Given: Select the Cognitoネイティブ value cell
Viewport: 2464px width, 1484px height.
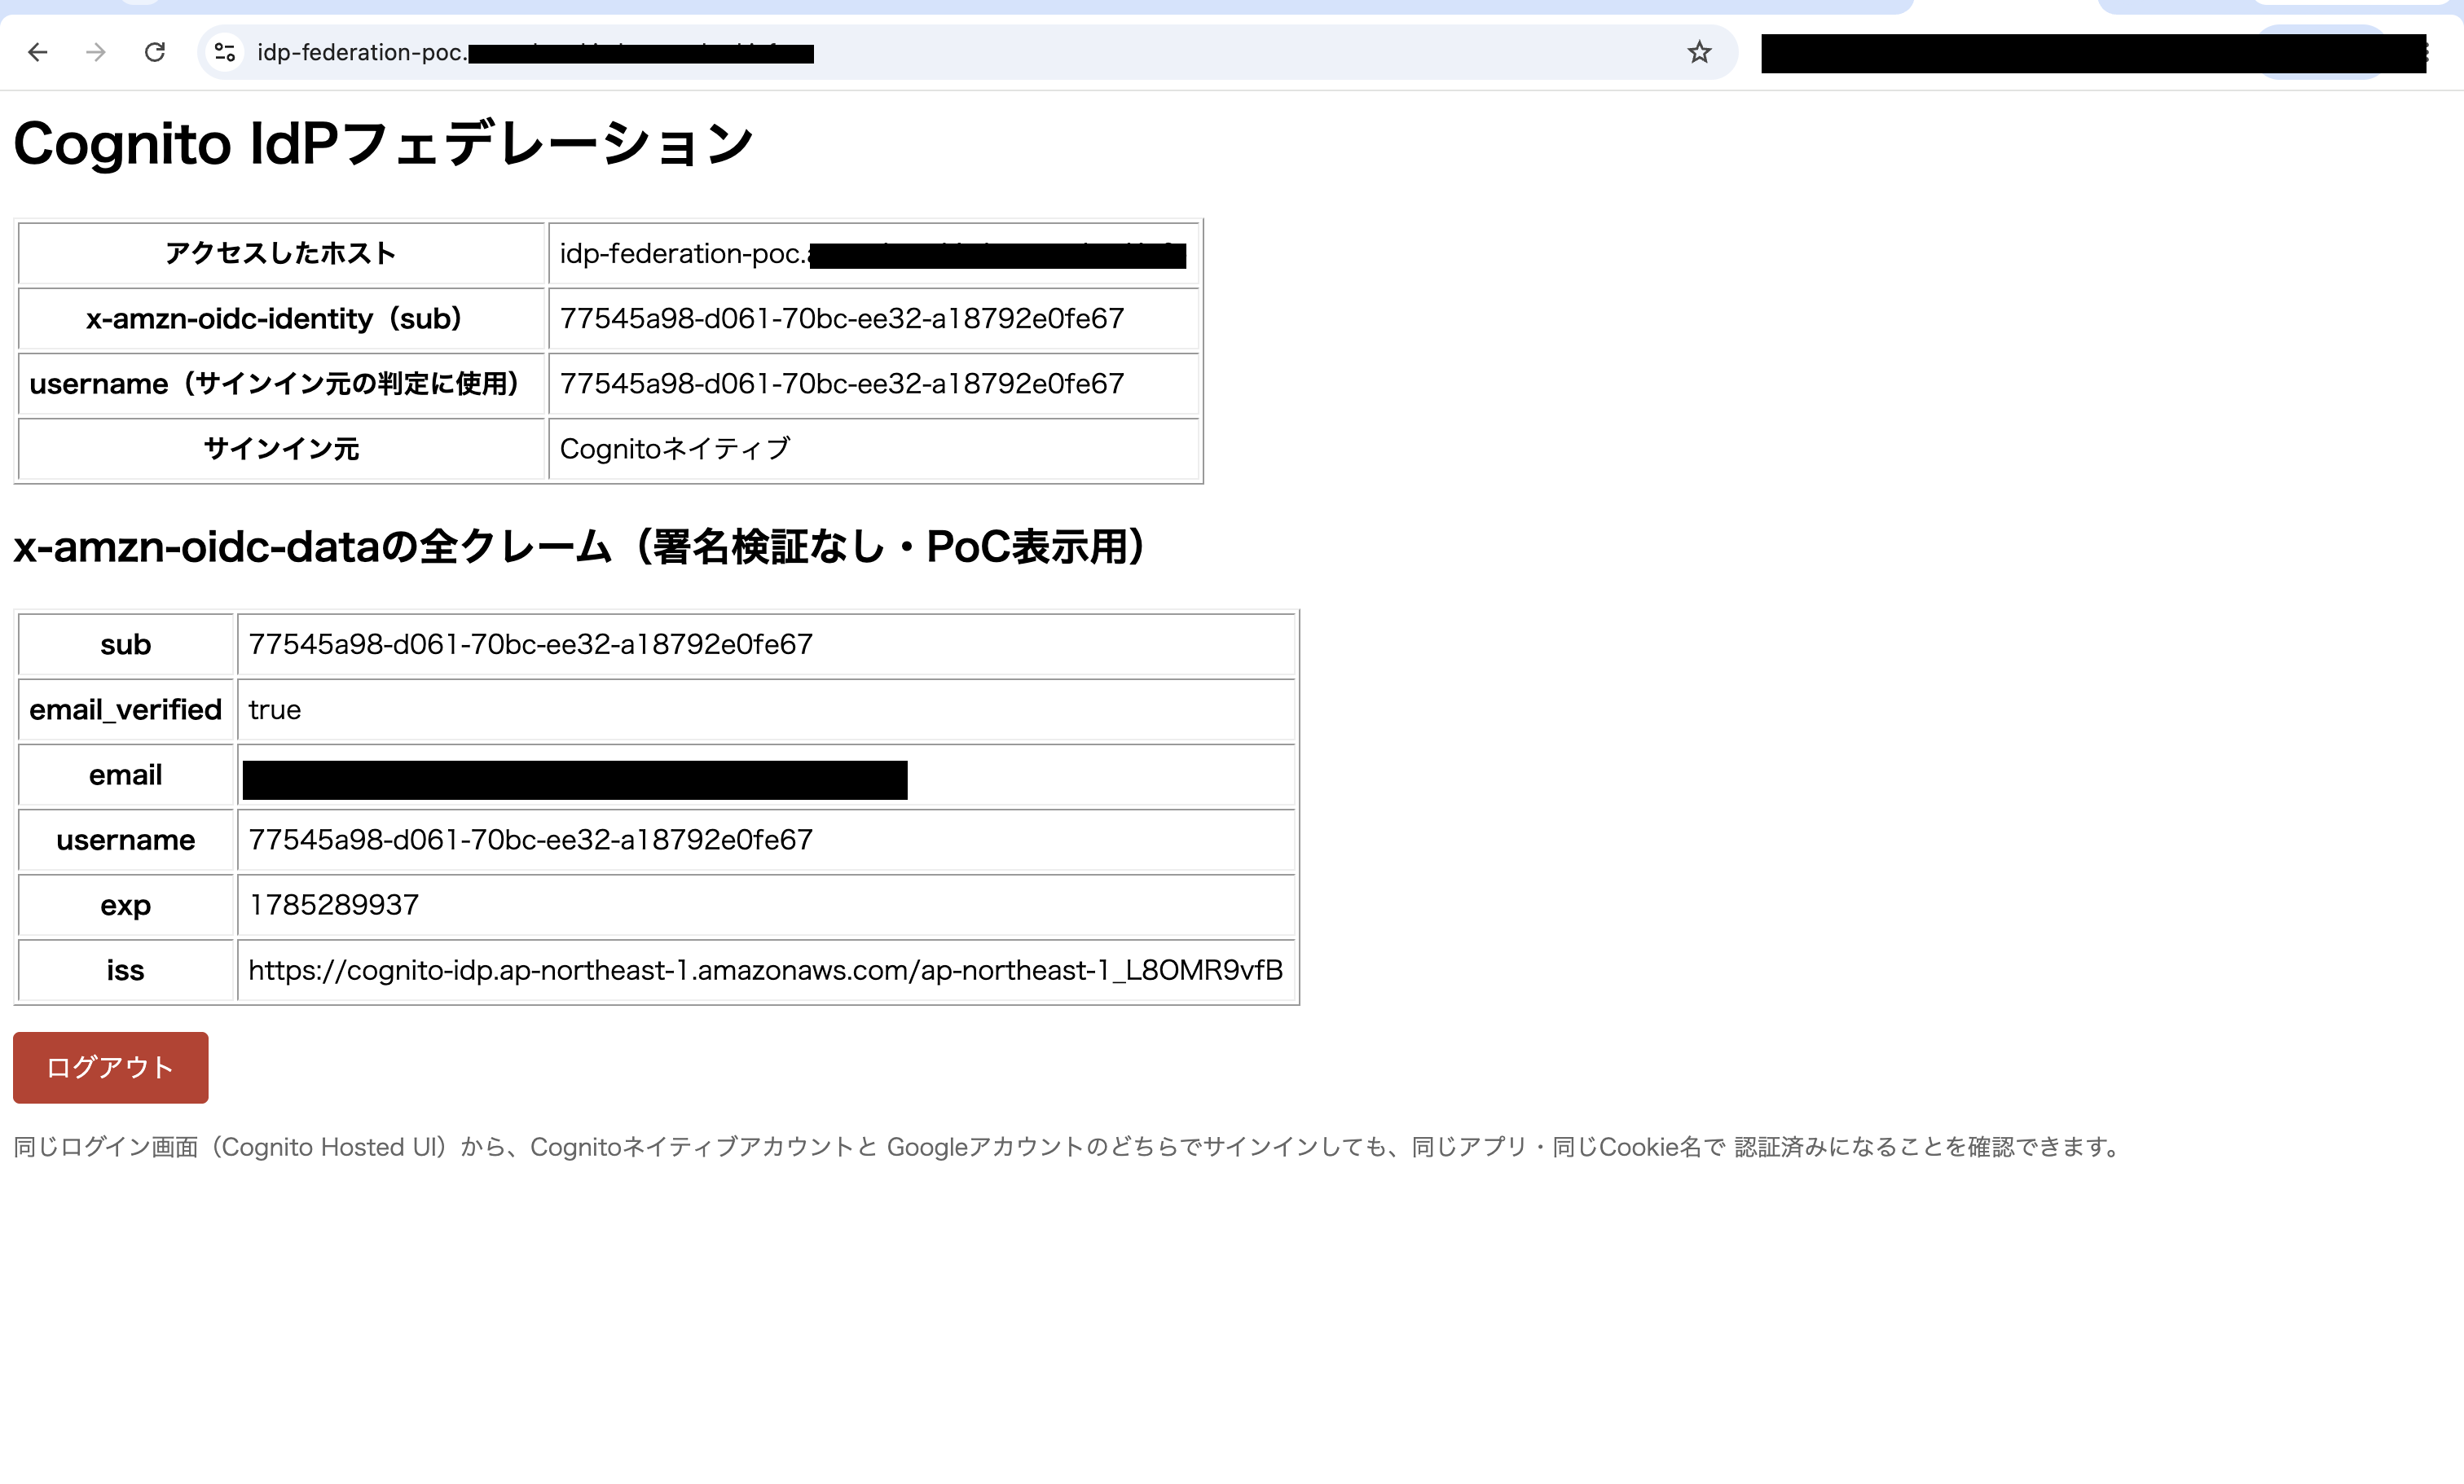Looking at the screenshot, I should [873, 449].
